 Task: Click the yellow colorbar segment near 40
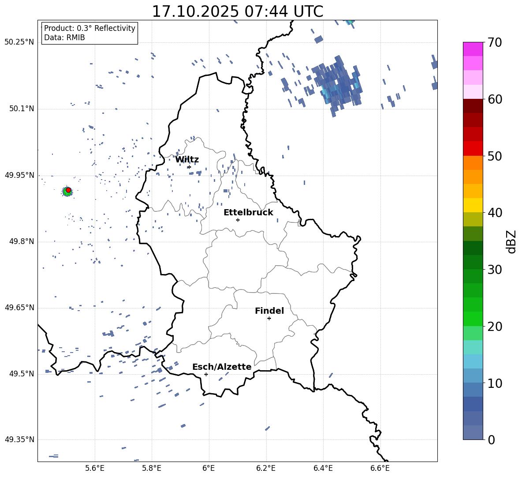(473, 205)
